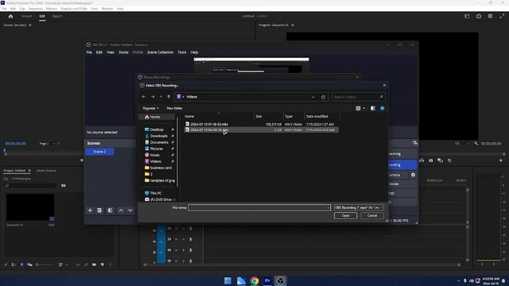
Task: Switch to Media Browser panel tab
Action: click(46, 171)
